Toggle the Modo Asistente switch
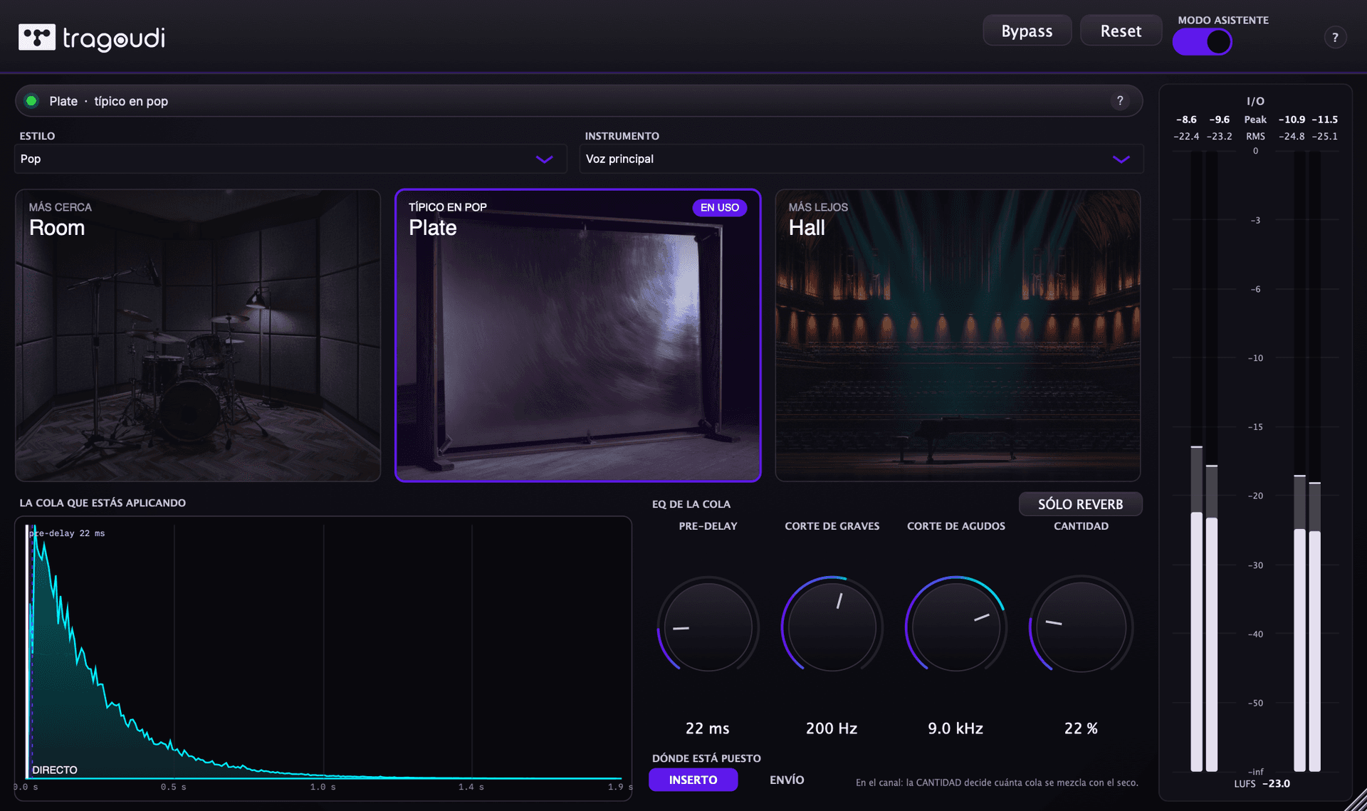Screen dimensions: 1367x811 click(1203, 42)
